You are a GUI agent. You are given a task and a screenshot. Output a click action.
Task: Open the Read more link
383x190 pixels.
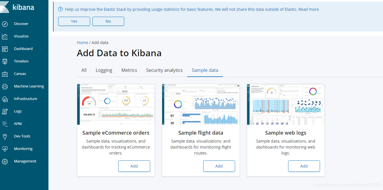(309, 9)
